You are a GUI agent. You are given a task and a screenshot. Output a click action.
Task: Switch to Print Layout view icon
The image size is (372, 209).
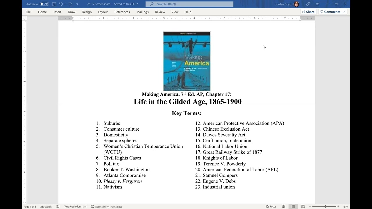[x=293, y=207]
